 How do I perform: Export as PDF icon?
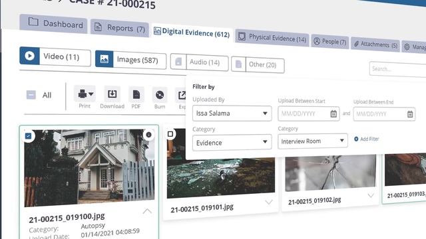[x=136, y=95]
